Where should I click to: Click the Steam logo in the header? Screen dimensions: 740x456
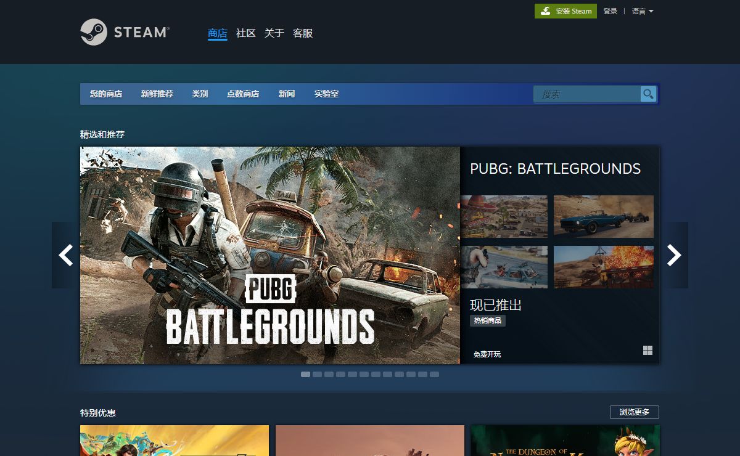[x=125, y=32]
